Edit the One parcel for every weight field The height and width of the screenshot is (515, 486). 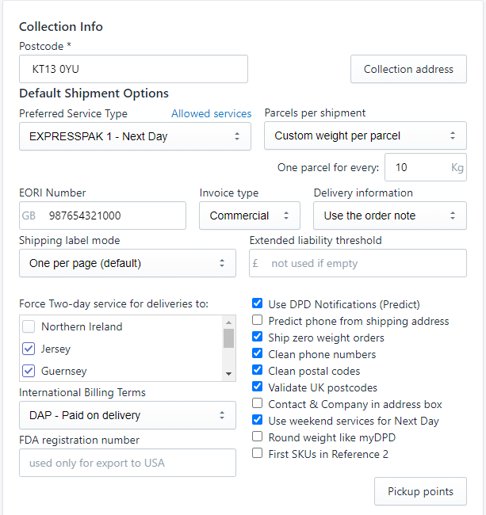(426, 167)
